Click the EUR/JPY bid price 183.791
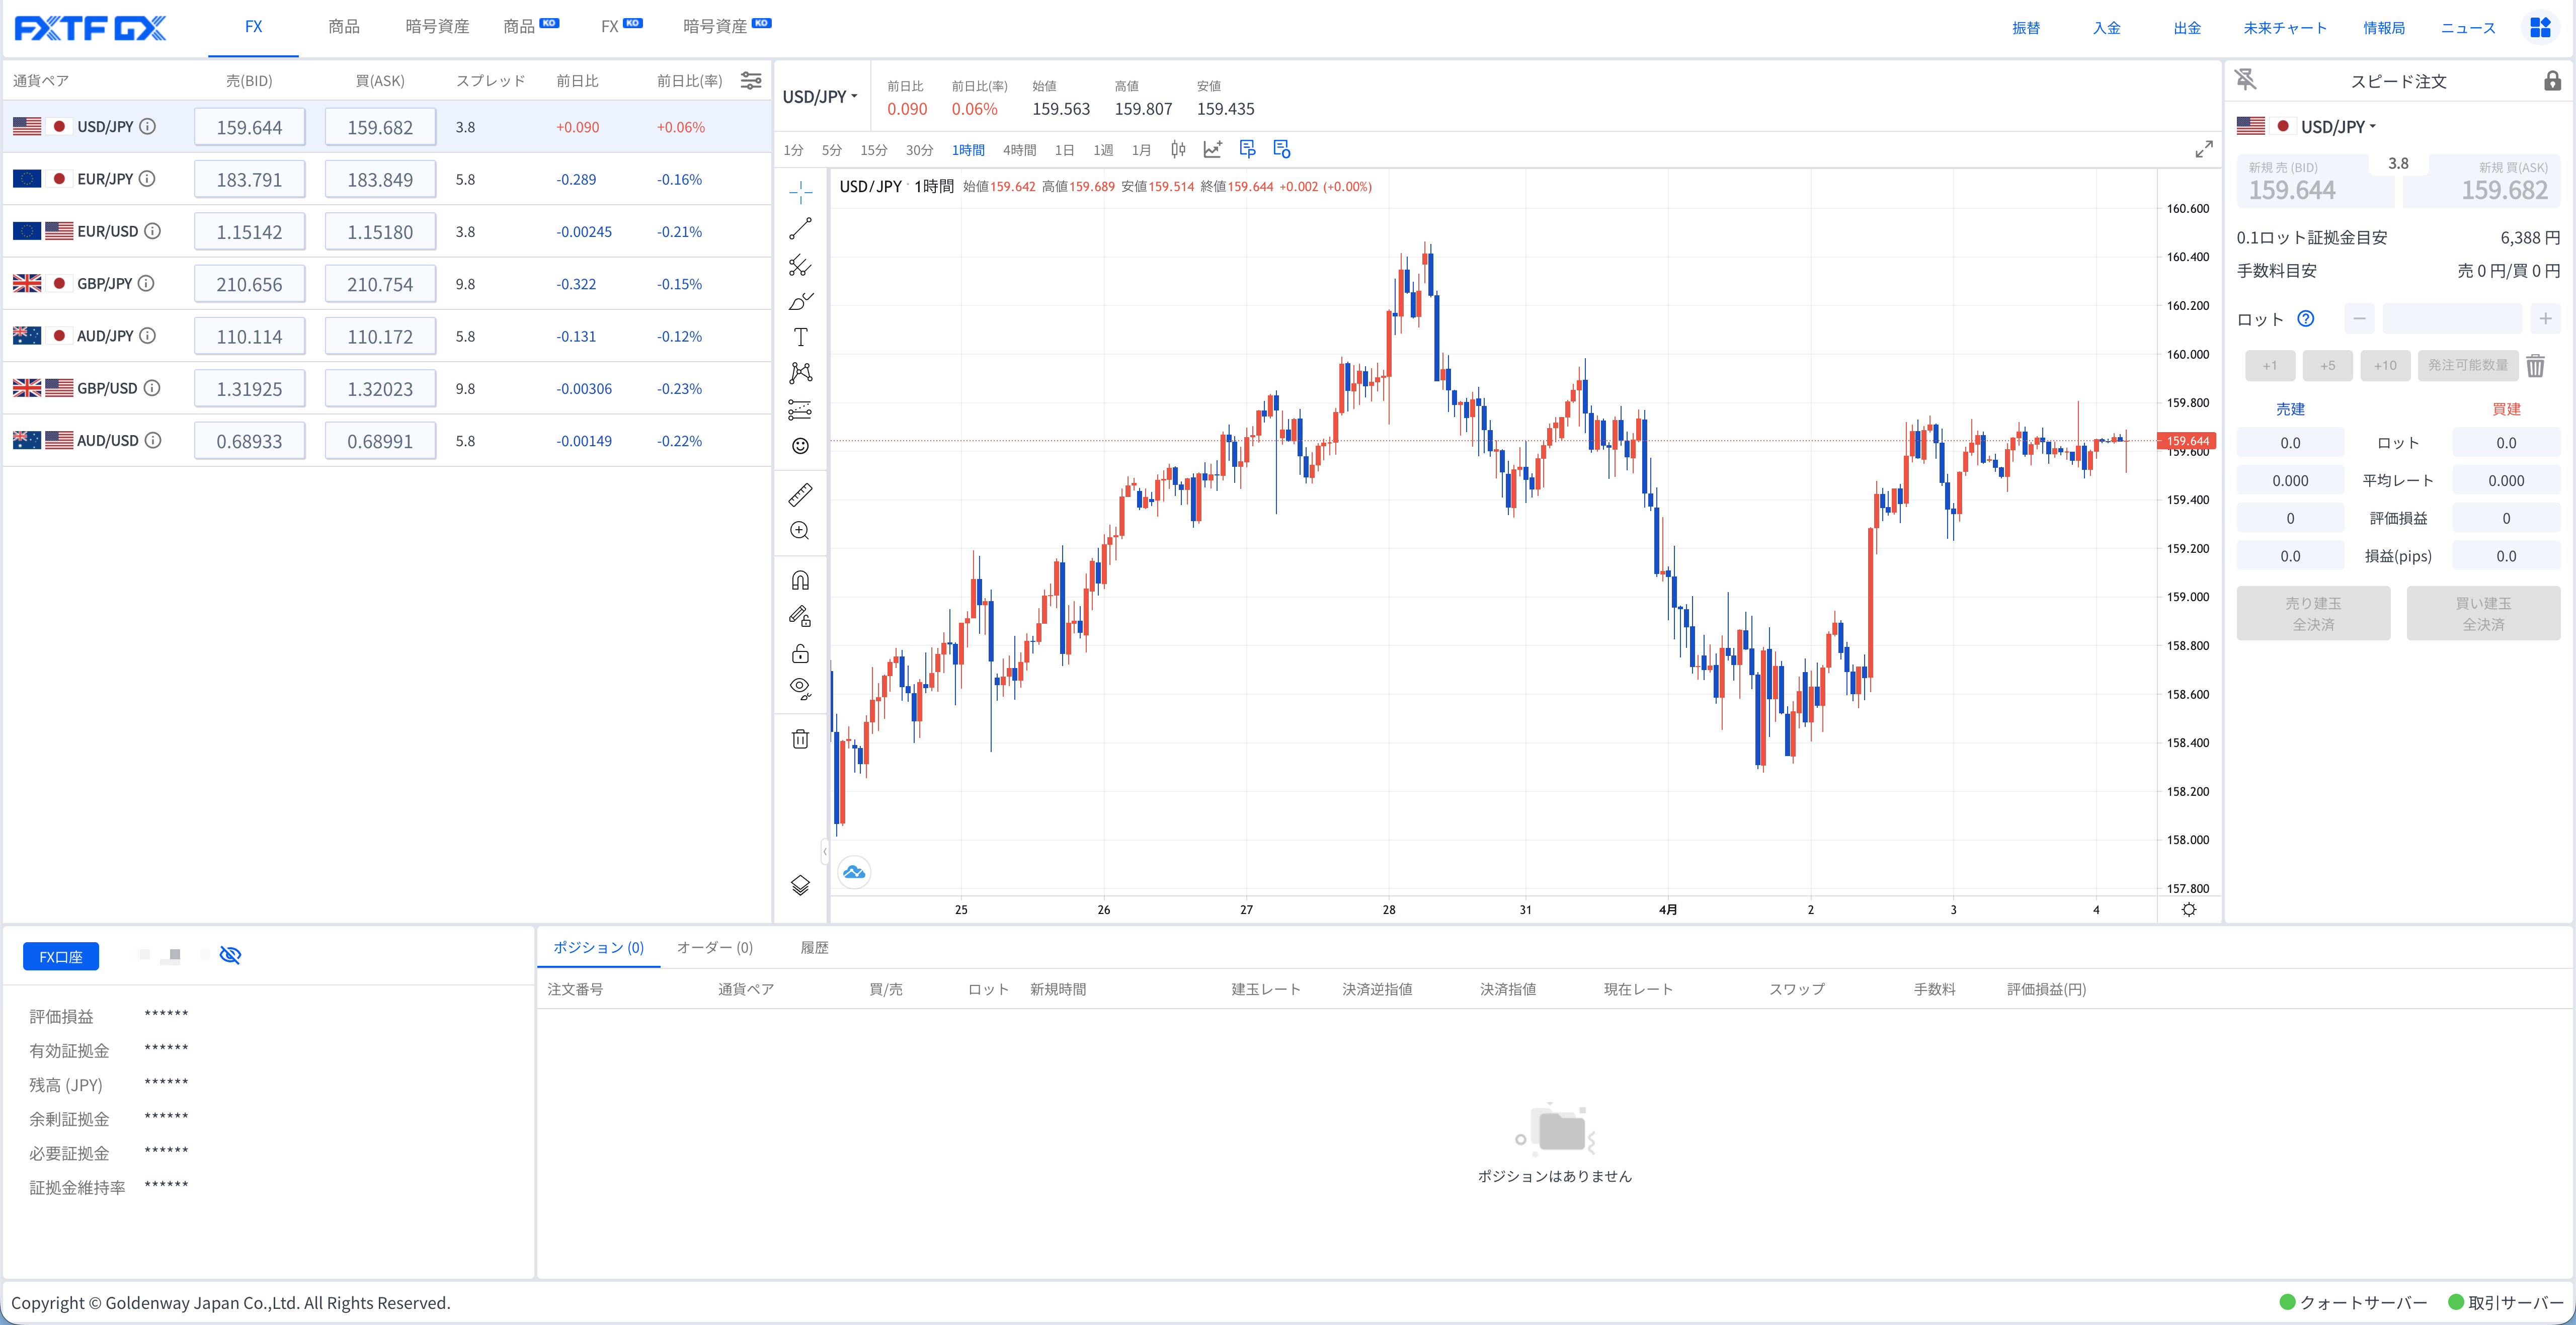The width and height of the screenshot is (2576, 1325). click(x=249, y=180)
